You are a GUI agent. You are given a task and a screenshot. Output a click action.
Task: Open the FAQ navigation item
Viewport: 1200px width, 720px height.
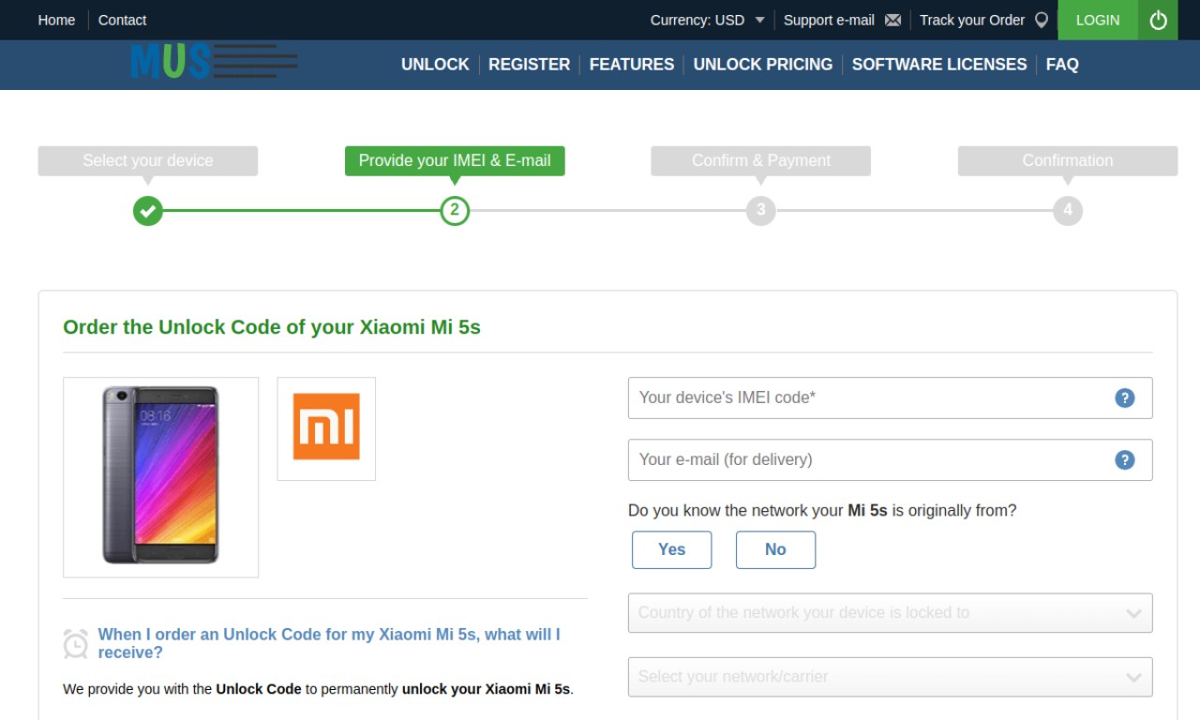(x=1062, y=64)
